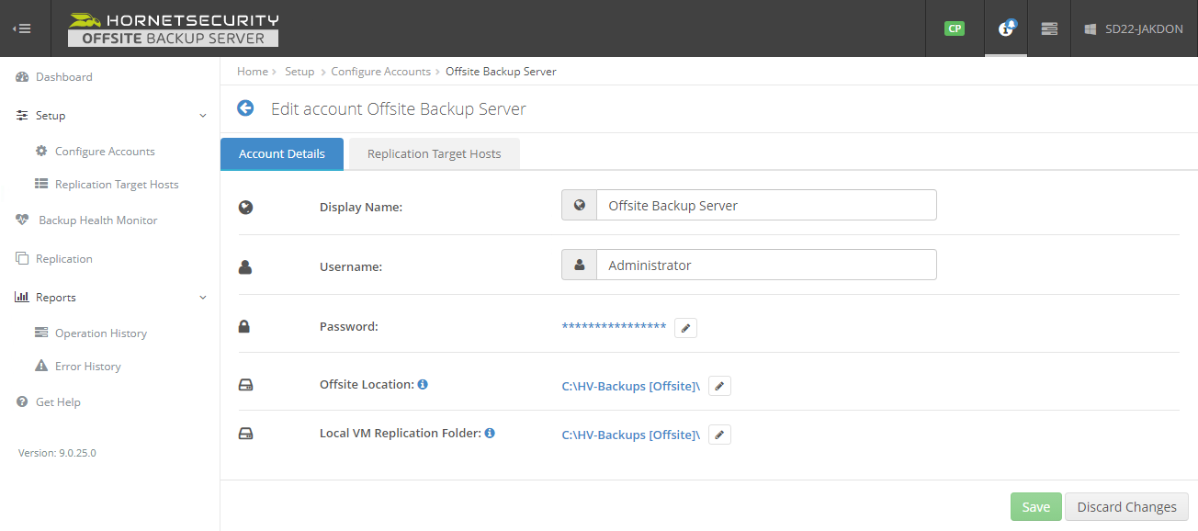Switch to the Replication Target Hosts tab
This screenshot has height=531, width=1198.
[x=434, y=153]
